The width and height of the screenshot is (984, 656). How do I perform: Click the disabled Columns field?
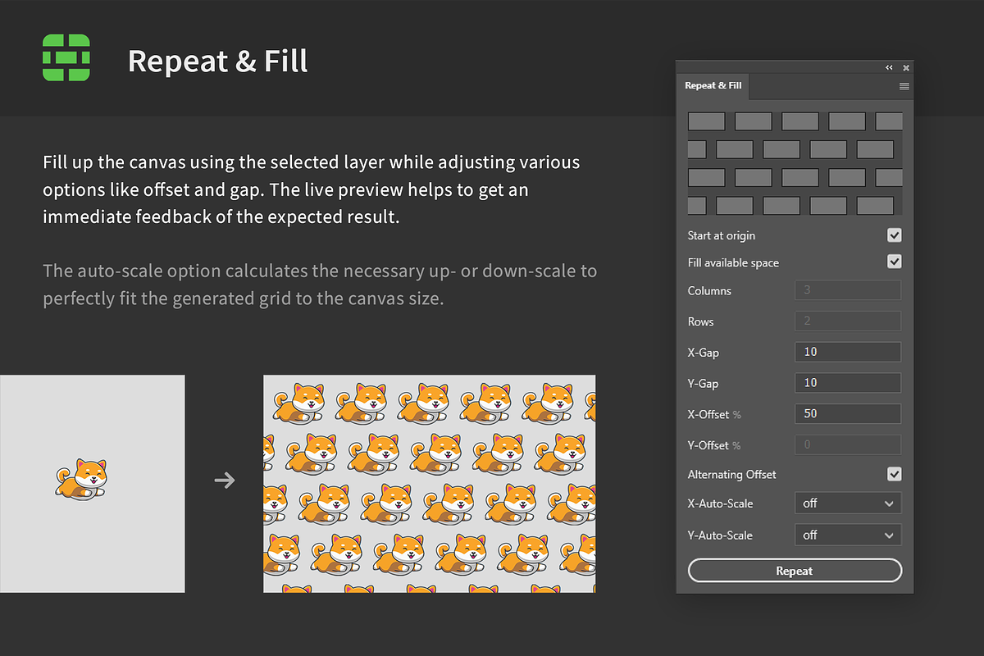pyautogui.click(x=848, y=289)
